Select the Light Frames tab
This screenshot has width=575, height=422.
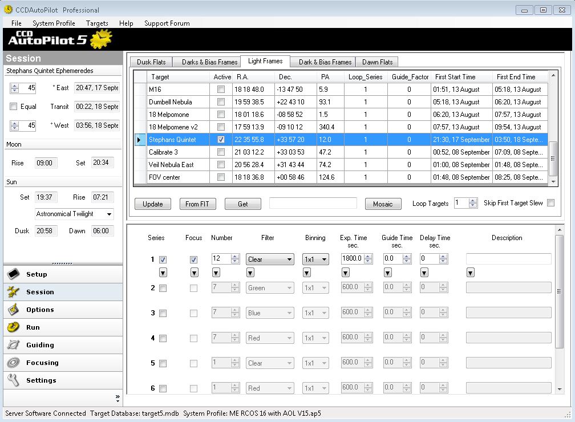coord(265,61)
